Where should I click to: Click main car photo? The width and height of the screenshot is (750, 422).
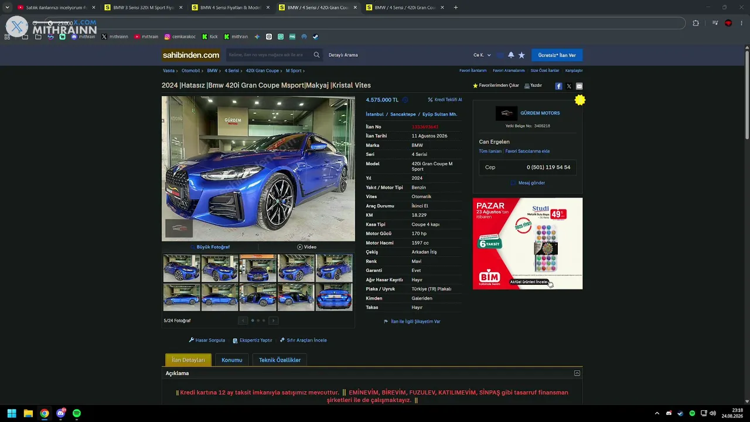258,169
